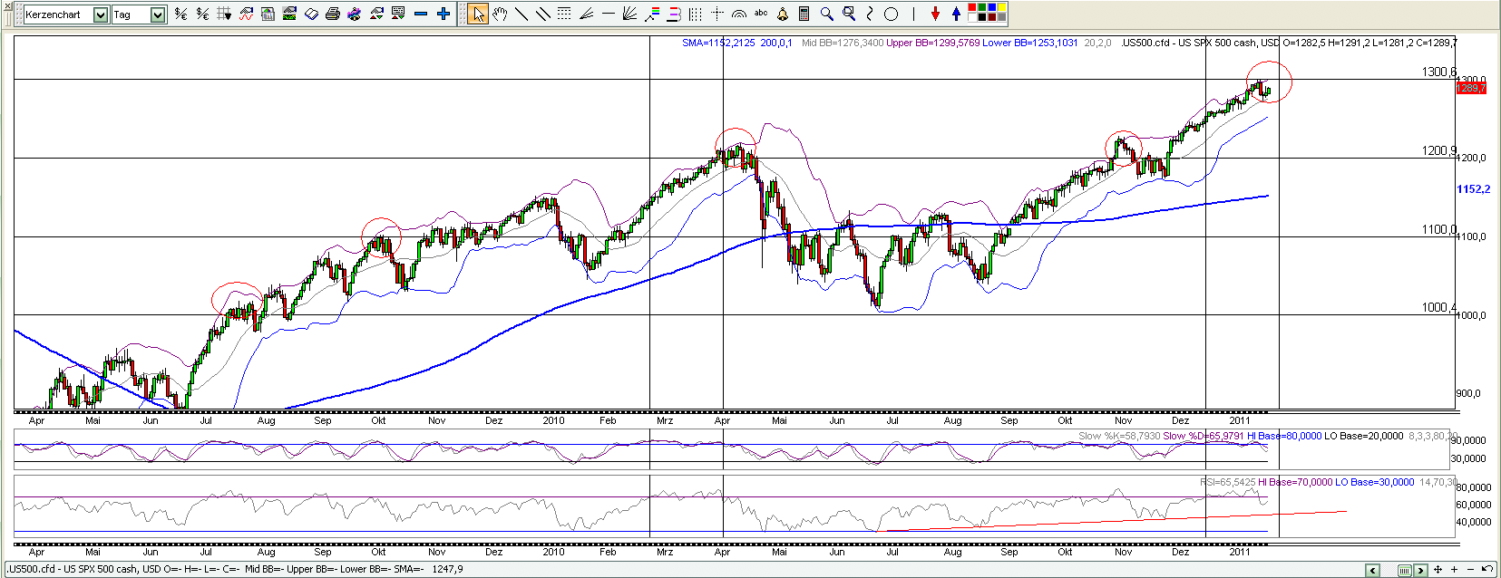Click the red 1289,7 price label

coord(1471,88)
